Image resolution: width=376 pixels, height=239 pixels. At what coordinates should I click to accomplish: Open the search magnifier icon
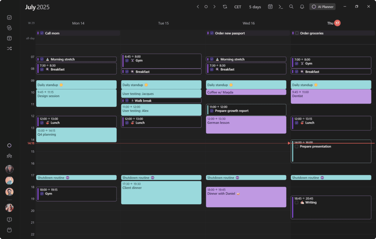click(291, 7)
